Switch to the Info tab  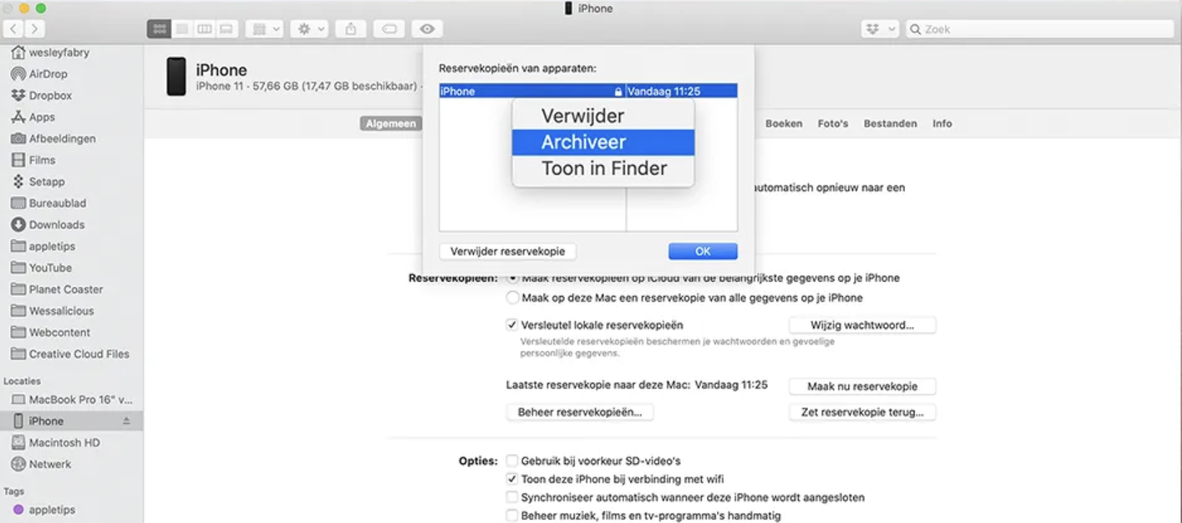pyautogui.click(x=942, y=124)
